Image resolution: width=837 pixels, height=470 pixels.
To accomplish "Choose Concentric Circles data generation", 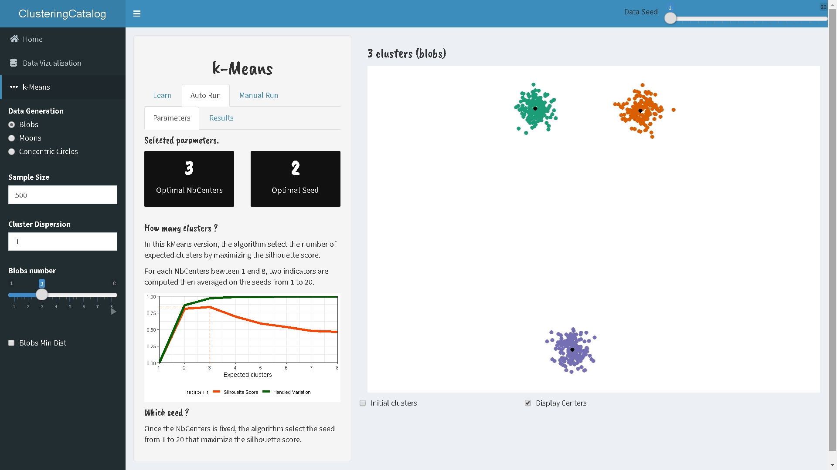I will pyautogui.click(x=12, y=152).
